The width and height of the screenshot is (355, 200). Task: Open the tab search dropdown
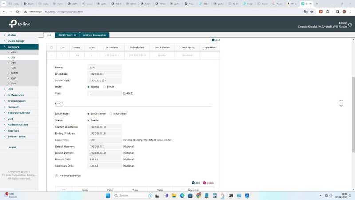(x=4, y=4)
